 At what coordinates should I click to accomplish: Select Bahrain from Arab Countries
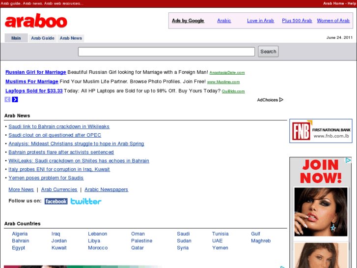pyautogui.click(x=21, y=241)
